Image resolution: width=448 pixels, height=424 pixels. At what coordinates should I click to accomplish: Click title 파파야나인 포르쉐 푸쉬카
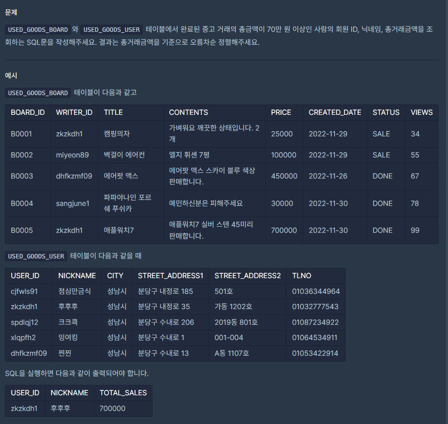(x=127, y=203)
